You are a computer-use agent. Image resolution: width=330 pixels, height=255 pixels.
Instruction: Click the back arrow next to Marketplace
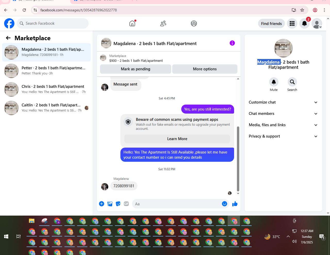click(x=8, y=38)
